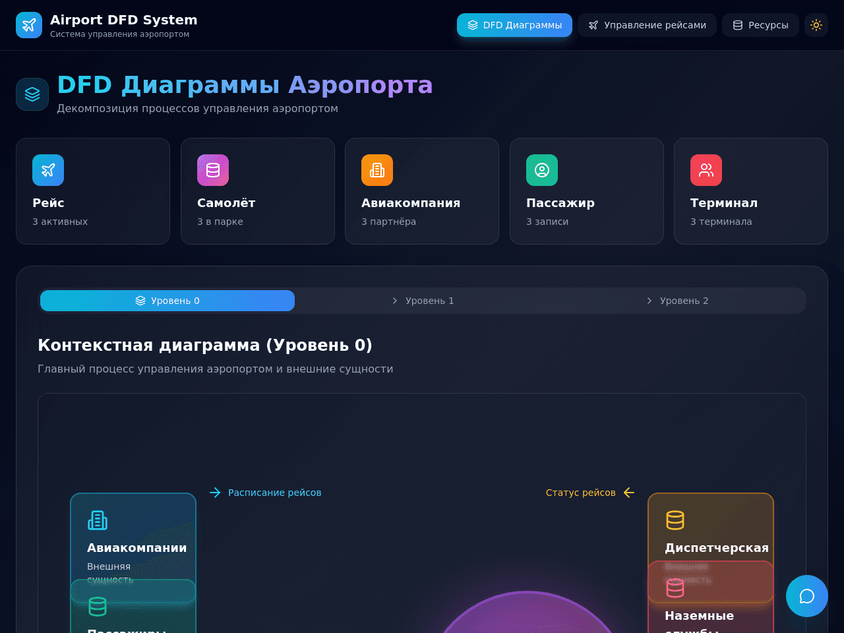844x633 pixels.
Task: Click the '3 в парке' count text
Action: [x=220, y=222]
